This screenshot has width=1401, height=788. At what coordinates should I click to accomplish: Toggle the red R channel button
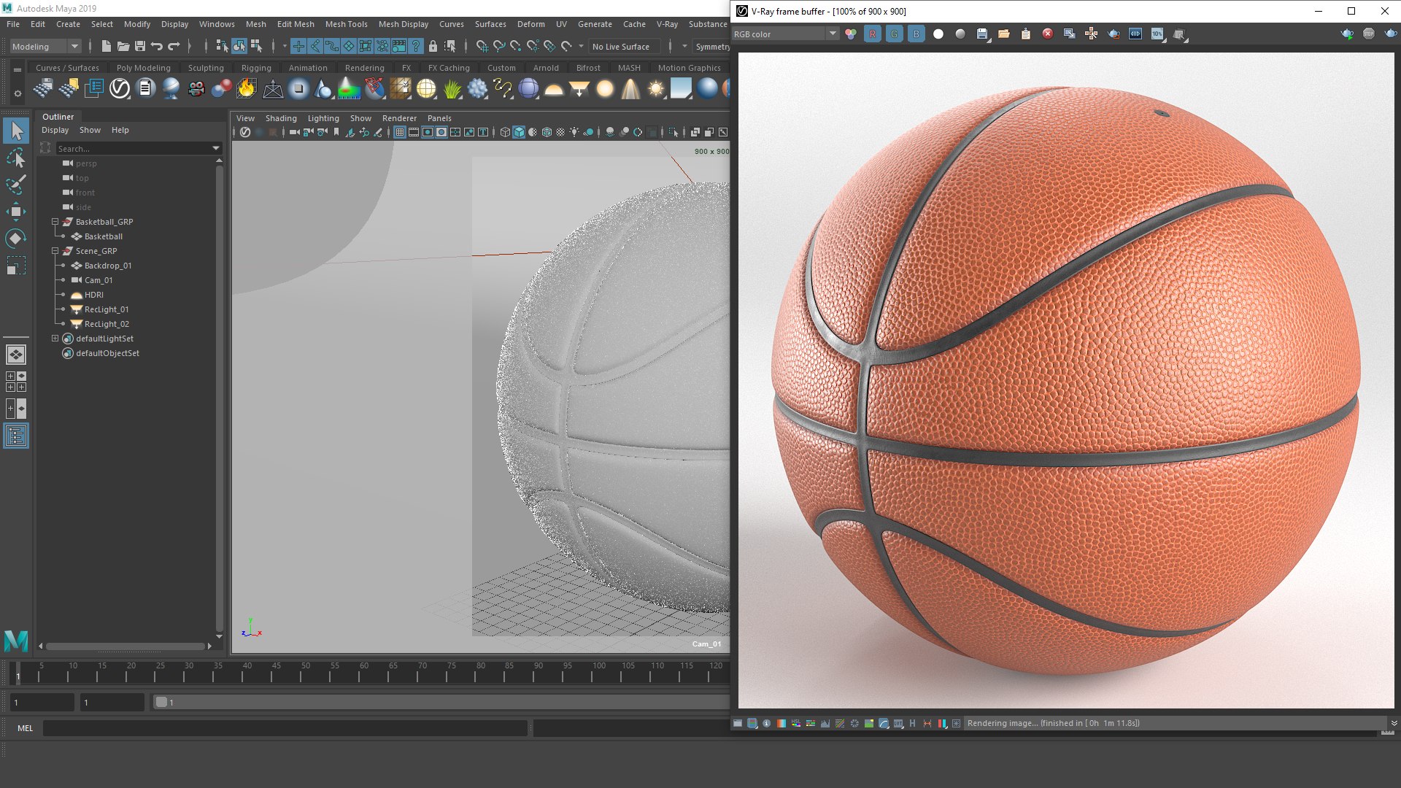point(873,34)
